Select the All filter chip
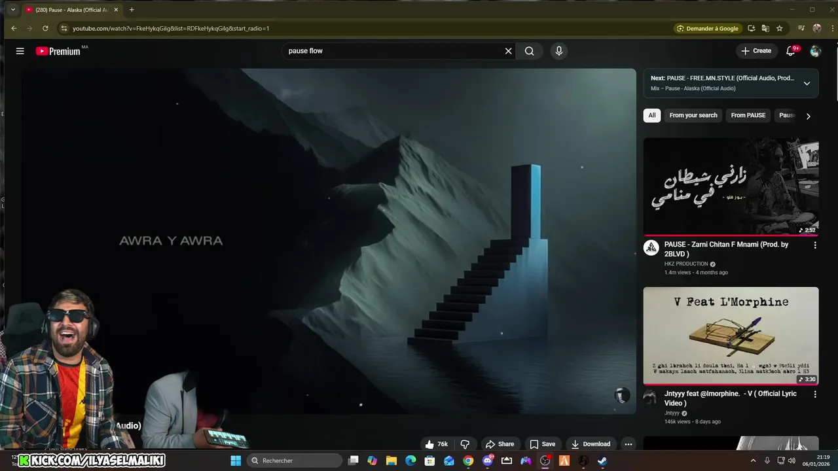Viewport: 838px width, 471px height. tap(652, 115)
